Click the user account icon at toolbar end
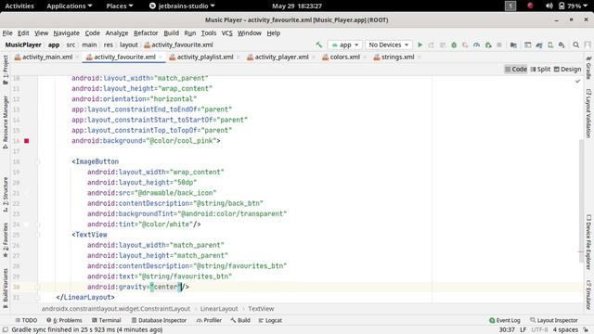The image size is (594, 334). (588, 45)
